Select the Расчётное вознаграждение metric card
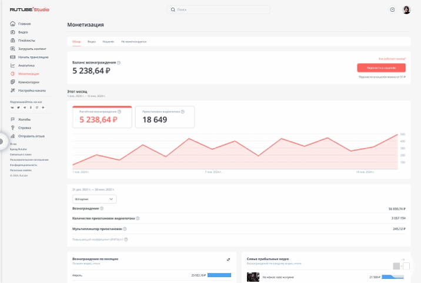 (102, 117)
